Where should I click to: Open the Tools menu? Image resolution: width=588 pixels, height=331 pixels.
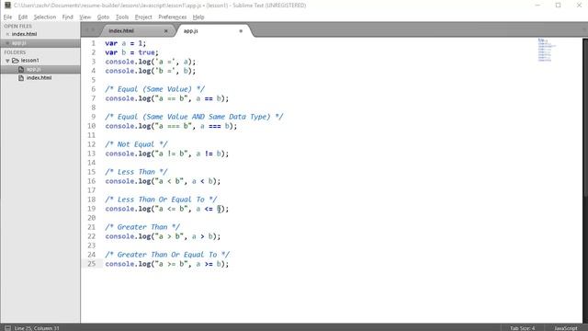122,17
